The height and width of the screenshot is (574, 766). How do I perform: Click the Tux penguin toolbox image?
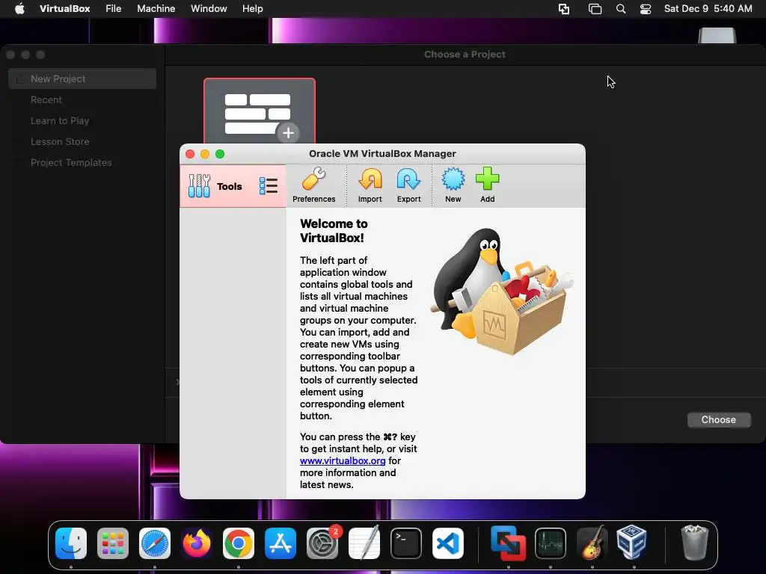click(502, 291)
